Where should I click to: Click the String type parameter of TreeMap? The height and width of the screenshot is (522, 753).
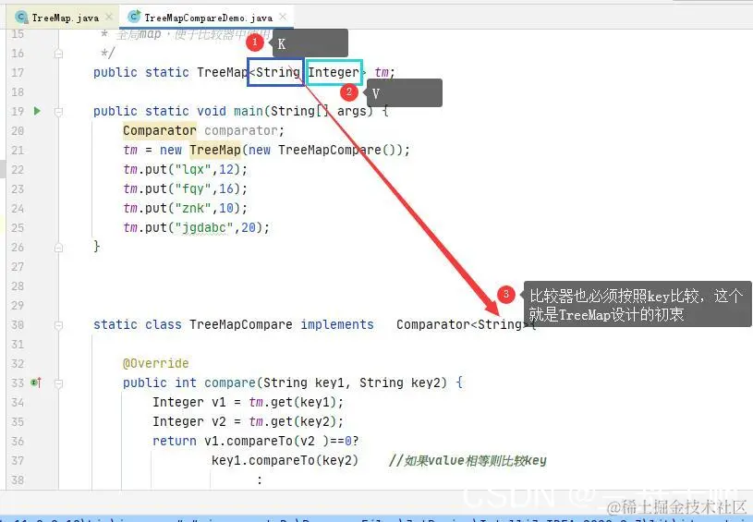click(x=277, y=72)
